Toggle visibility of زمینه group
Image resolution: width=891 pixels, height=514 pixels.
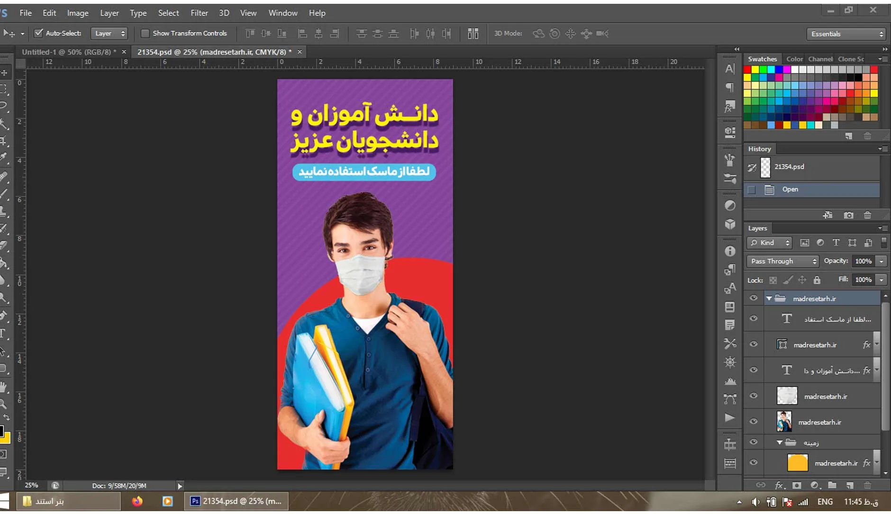pyautogui.click(x=754, y=442)
